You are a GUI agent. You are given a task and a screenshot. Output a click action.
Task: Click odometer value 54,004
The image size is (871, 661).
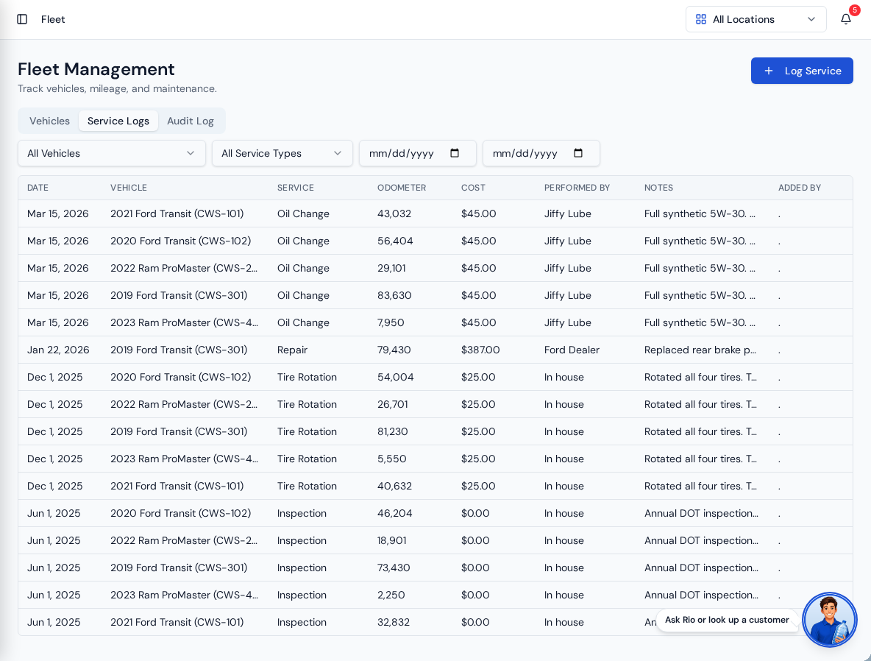point(396,377)
